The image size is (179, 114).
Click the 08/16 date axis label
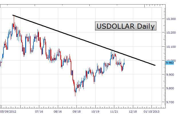coord(58,112)
